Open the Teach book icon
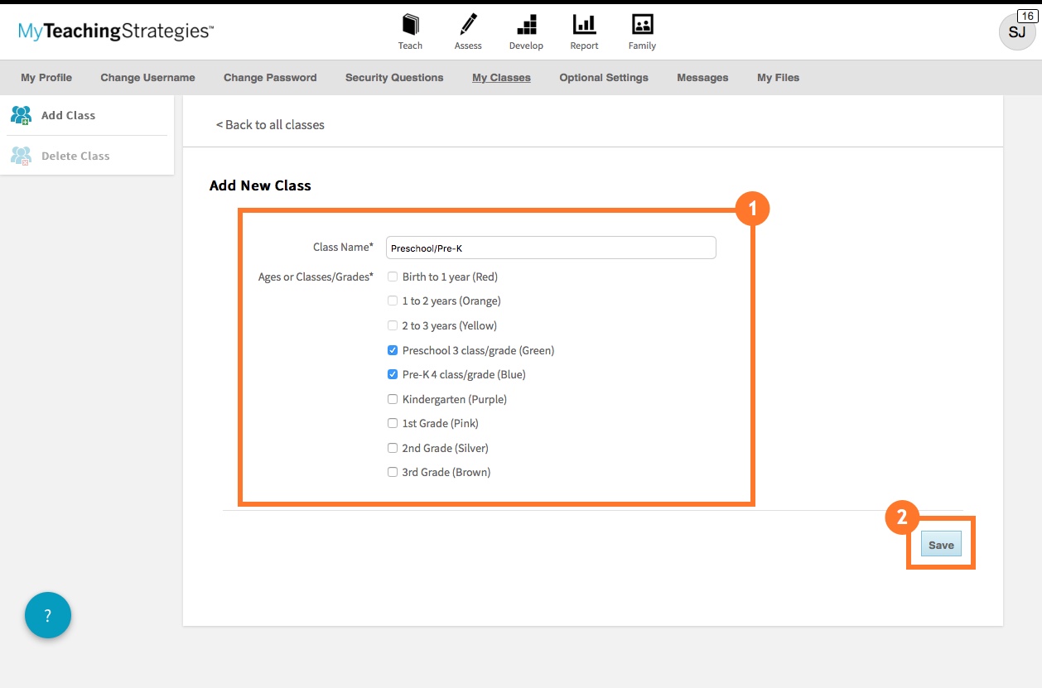1042x688 pixels. pyautogui.click(x=410, y=25)
